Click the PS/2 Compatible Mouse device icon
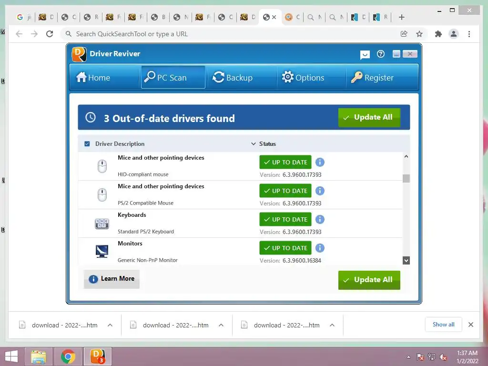The width and height of the screenshot is (488, 366). click(102, 195)
